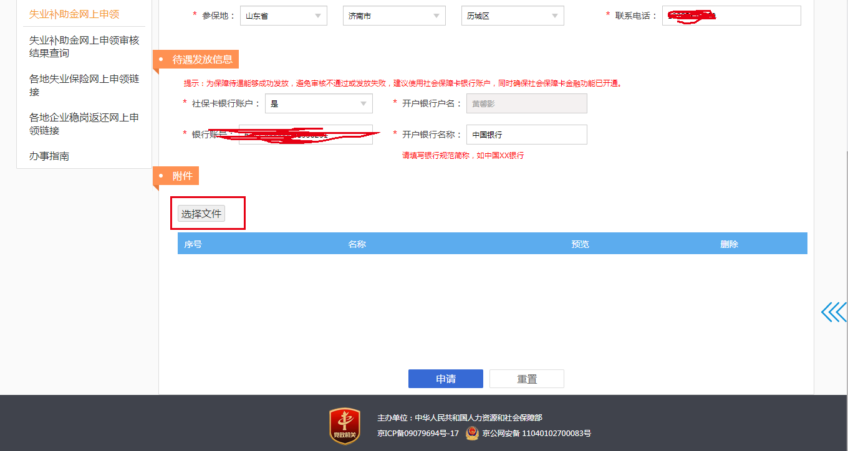Expand the 社保卡银行账户 dropdown showing 是
Screen dimensions: 848x451
pos(319,104)
